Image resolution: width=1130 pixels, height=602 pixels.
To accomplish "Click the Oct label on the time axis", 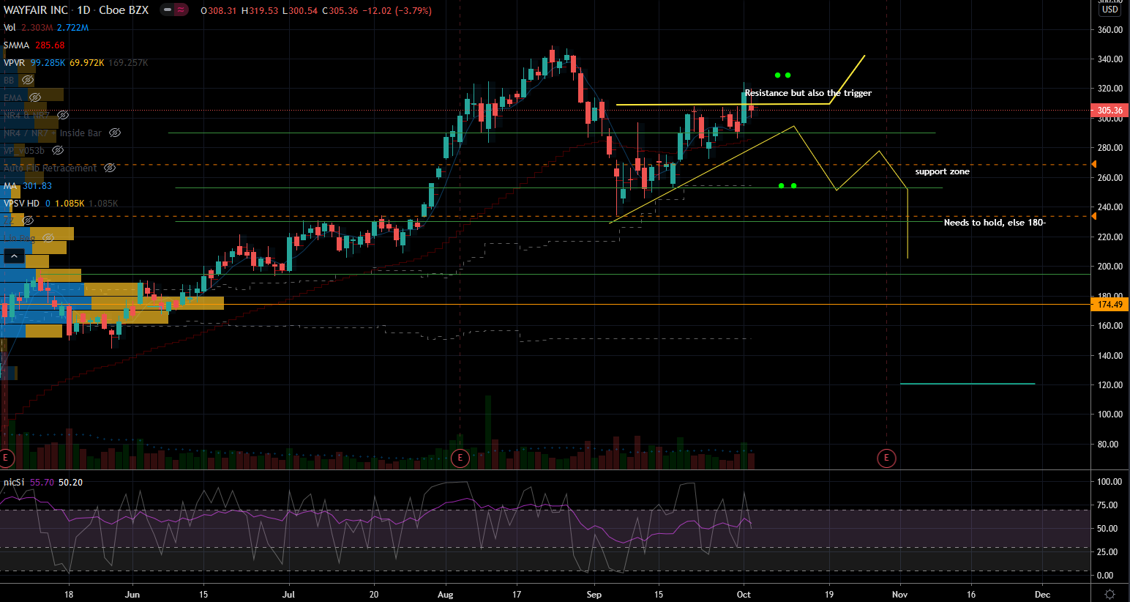I will click(x=744, y=594).
